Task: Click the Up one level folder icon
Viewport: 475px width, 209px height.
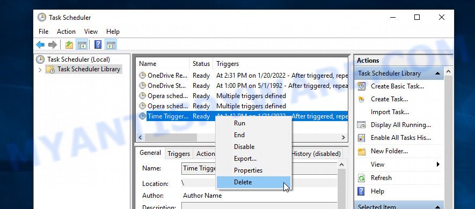Action: (x=69, y=45)
